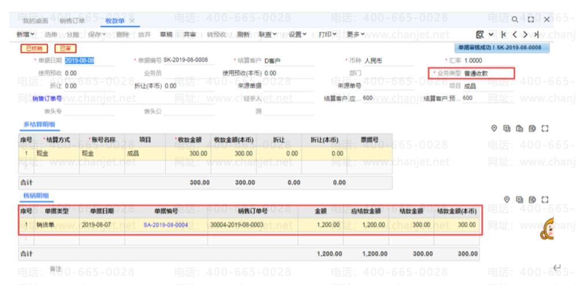Click the 单据审核成功 notification banner
The image size is (576, 285).
[502, 48]
